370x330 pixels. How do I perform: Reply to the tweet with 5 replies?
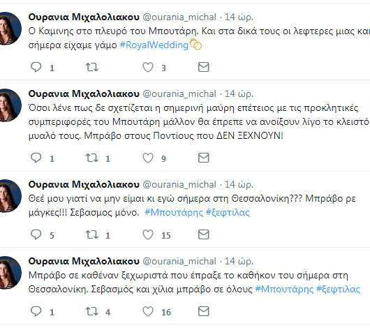click(x=36, y=234)
